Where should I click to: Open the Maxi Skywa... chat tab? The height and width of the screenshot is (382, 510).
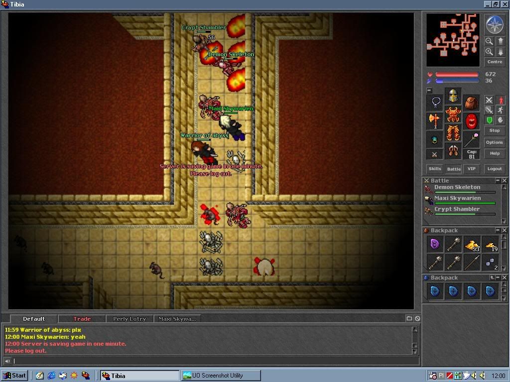click(177, 319)
